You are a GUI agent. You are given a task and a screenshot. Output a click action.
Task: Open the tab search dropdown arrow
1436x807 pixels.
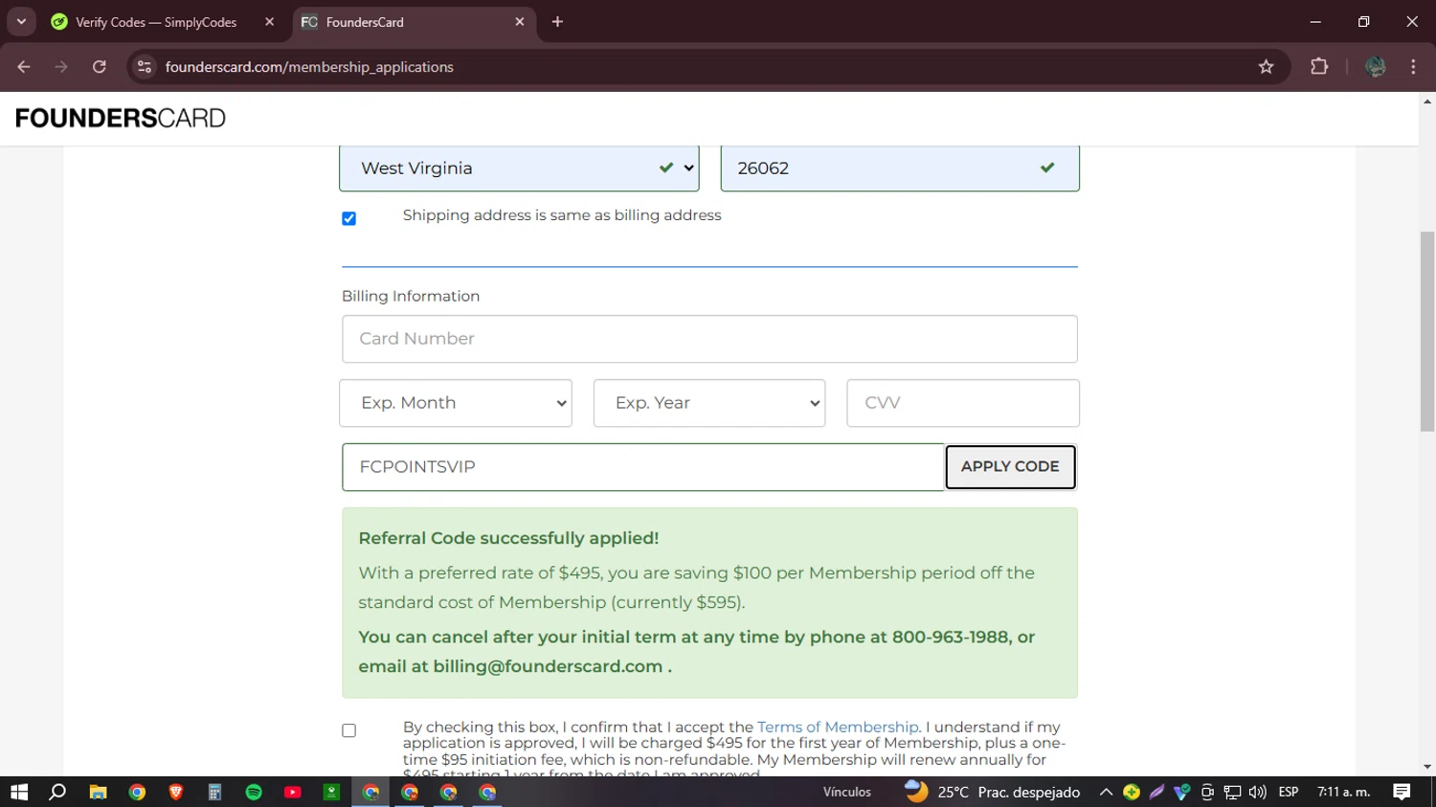tap(21, 22)
